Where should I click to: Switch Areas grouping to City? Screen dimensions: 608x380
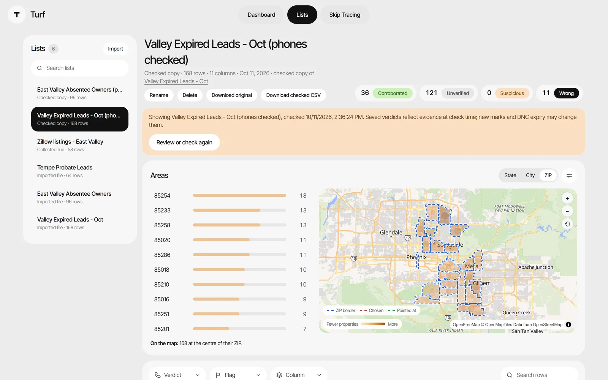[x=530, y=176]
